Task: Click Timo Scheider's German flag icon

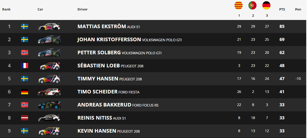Action: click(x=25, y=92)
